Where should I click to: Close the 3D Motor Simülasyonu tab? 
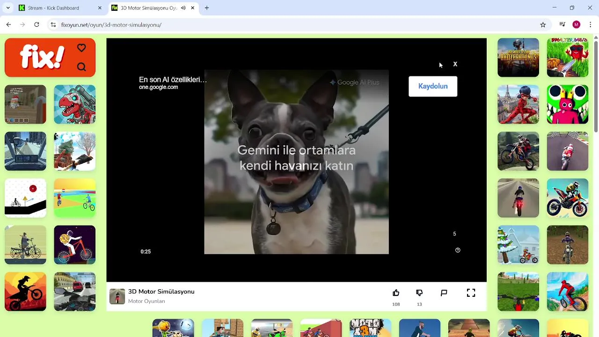(192, 8)
